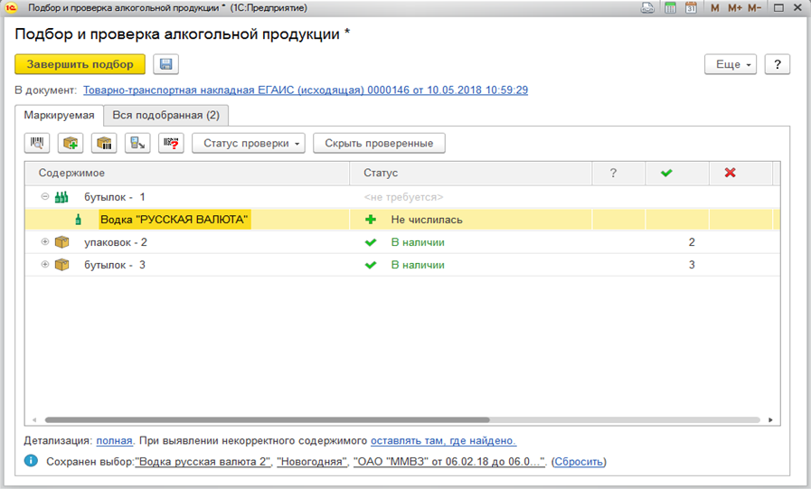Screen dimensions: 811x489
Task: Select the "Маркируемая" tab
Action: click(59, 116)
